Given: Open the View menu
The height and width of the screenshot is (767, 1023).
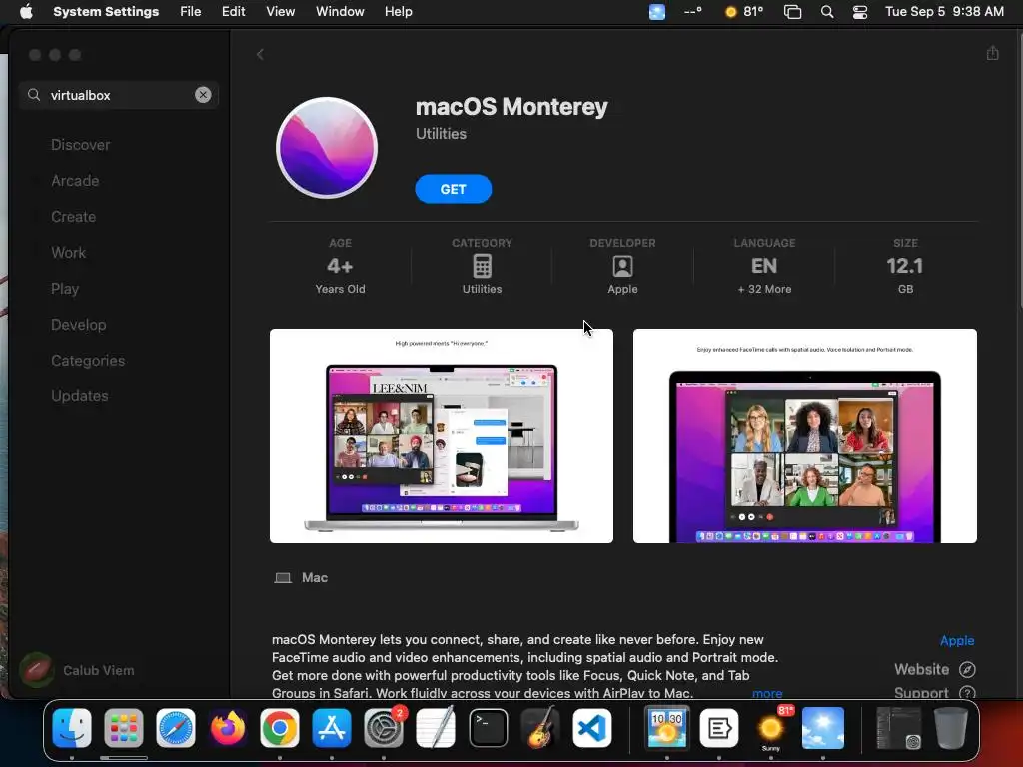Looking at the screenshot, I should pos(280,12).
